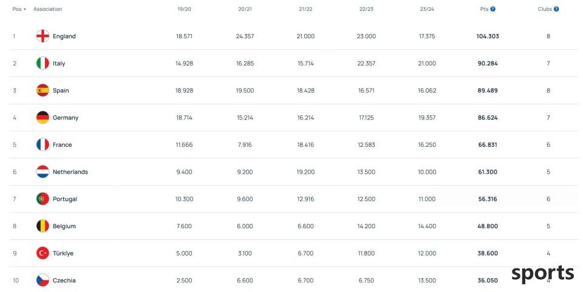Screen dimensions: 583x292
Task: Select the 21/22 season column header
Action: point(305,9)
